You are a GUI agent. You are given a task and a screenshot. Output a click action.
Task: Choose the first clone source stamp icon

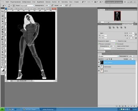point(110,27)
